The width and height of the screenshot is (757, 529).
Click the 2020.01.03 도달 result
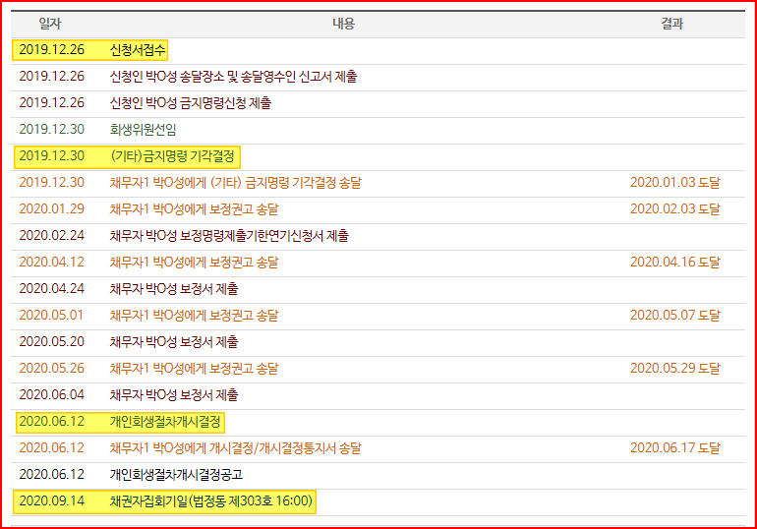[x=675, y=183]
